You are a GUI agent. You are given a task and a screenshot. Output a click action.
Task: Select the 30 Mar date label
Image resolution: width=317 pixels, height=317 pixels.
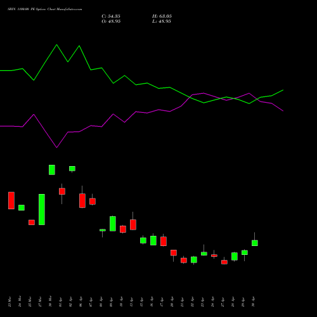coord(50,302)
